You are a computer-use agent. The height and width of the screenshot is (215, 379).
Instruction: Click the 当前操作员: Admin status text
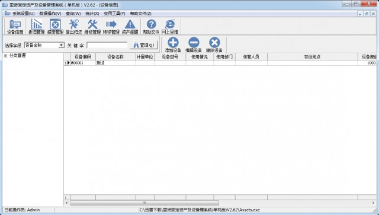click(22, 210)
